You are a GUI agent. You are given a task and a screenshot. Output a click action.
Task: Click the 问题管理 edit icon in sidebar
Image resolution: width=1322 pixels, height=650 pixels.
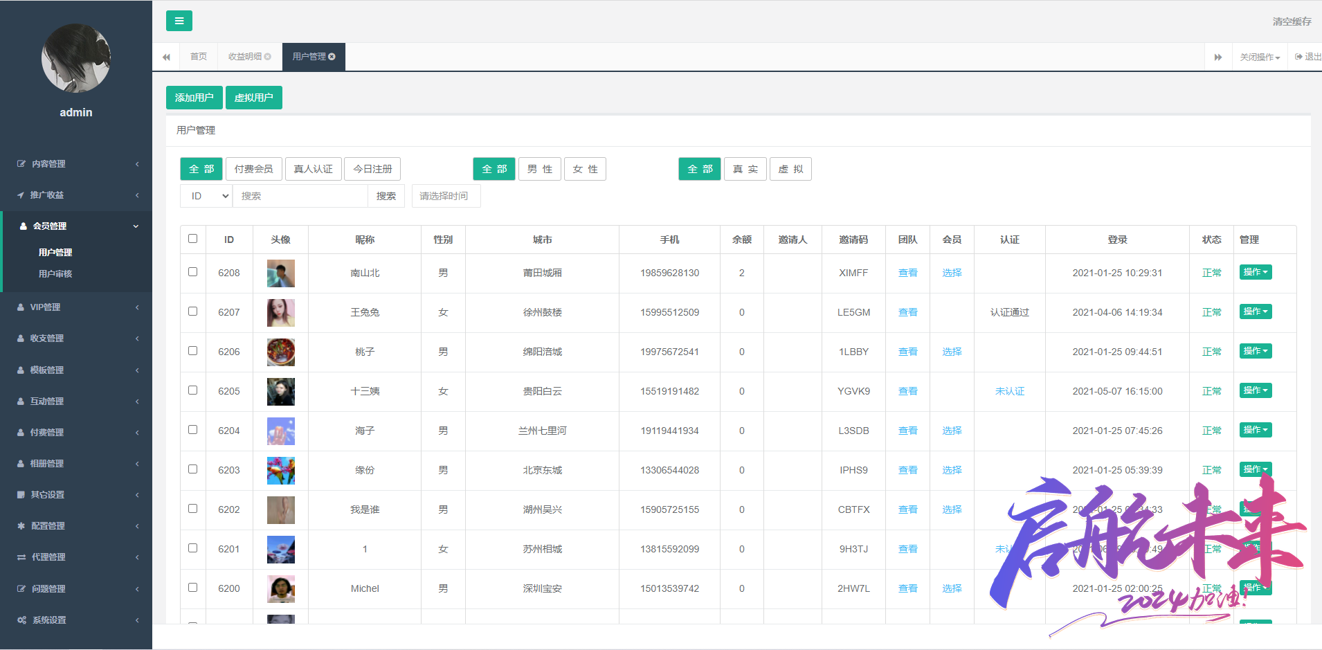[x=21, y=589]
